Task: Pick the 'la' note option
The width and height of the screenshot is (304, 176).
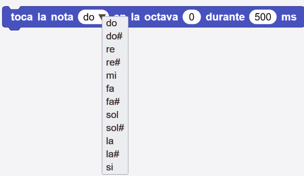Action: (x=110, y=141)
